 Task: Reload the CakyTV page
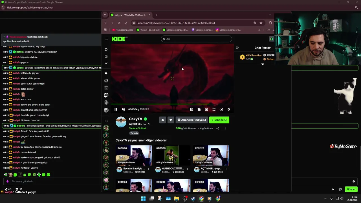119,23
